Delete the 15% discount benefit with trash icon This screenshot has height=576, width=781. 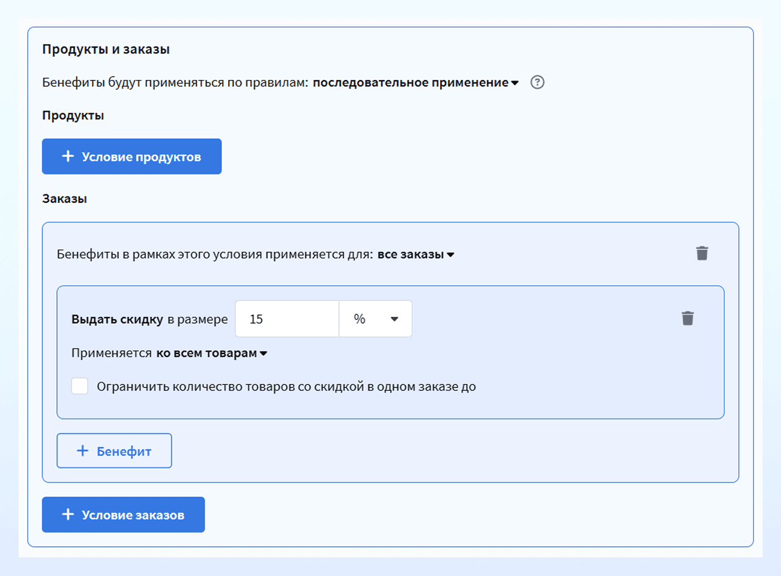[687, 319]
